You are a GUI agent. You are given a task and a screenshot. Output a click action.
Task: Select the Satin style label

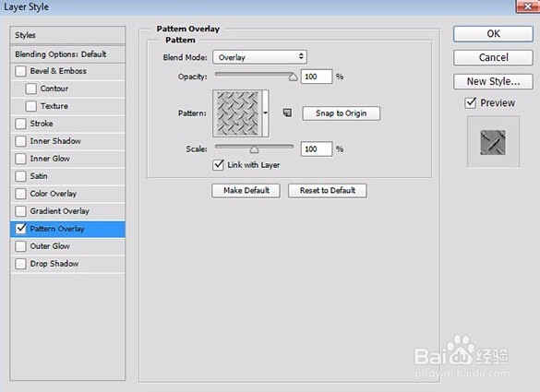coord(39,176)
